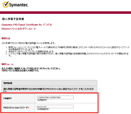This screenshot has width=131, height=114.
Task: Click the 取得情報 table header
Action: (x=49, y=83)
